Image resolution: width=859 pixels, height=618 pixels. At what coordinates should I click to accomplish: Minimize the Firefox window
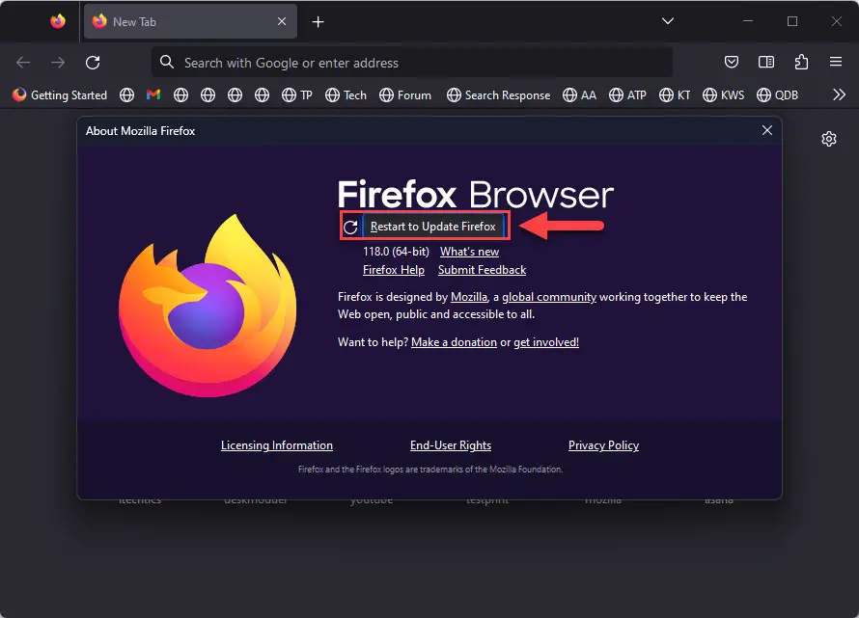pos(748,21)
